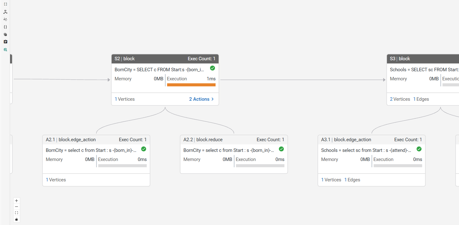Screen dimensions: 459x225
Task: Toggle the canvas lock icon
Action: [17, 219]
